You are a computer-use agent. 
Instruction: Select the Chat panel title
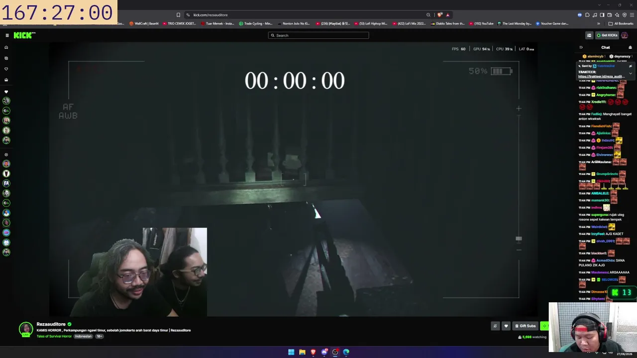606,48
